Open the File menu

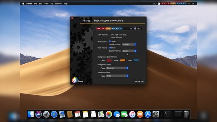click(35, 4)
